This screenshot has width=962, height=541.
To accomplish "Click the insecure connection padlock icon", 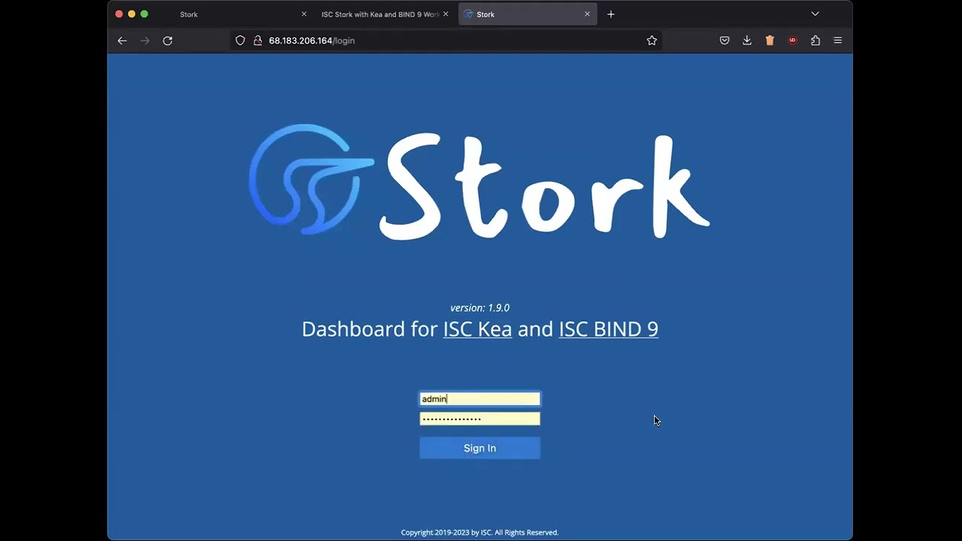I will click(257, 41).
